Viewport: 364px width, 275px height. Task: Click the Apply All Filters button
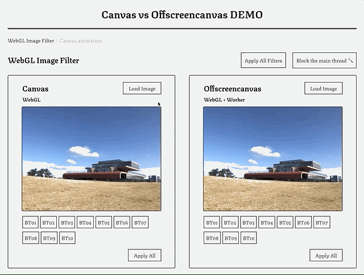click(263, 61)
